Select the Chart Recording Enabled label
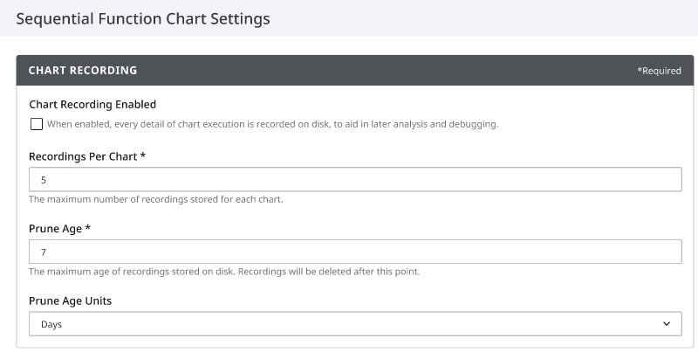 point(92,104)
